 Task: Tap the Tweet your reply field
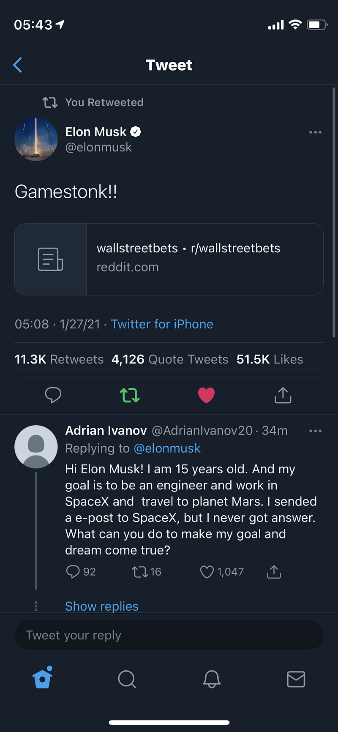tap(169, 635)
